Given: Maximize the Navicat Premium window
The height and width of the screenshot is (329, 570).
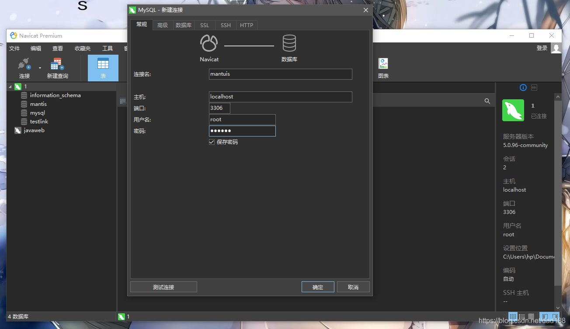Looking at the screenshot, I should 532,35.
